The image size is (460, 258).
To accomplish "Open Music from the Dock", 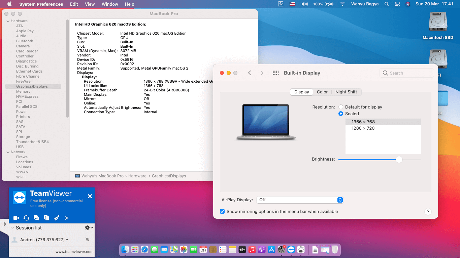I will pyautogui.click(x=252, y=249).
